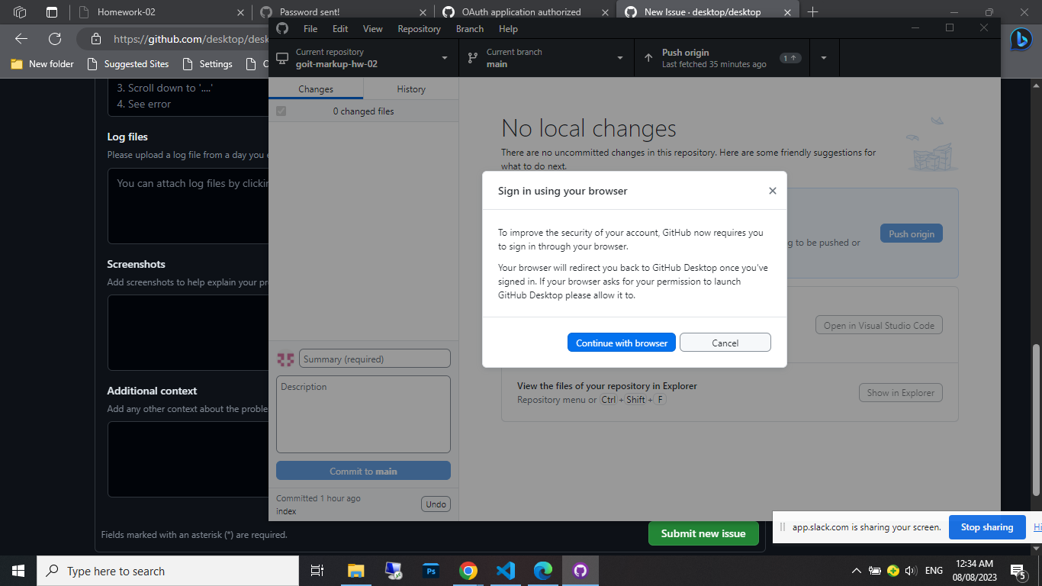
Task: Switch to the History tab
Action: click(x=410, y=89)
